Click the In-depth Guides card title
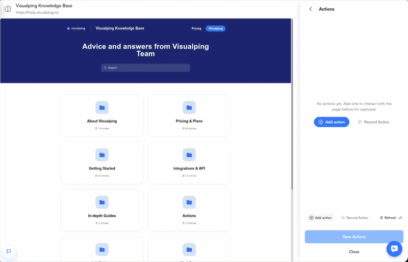The image size is (408, 262). tap(102, 216)
